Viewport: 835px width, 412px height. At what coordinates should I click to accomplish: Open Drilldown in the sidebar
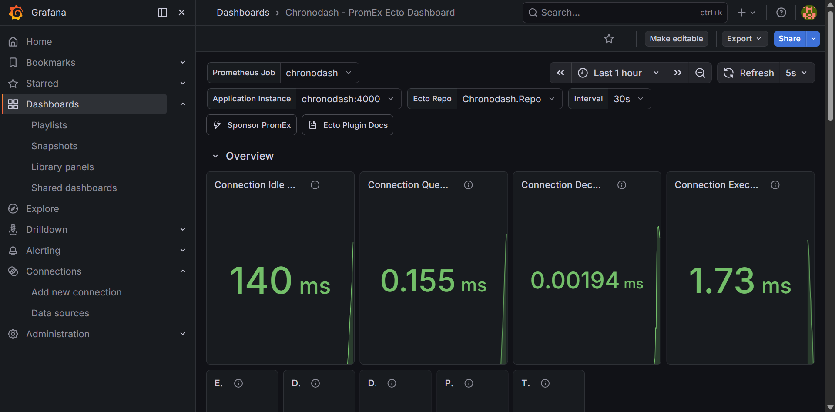47,230
